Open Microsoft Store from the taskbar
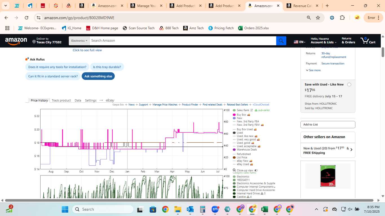This screenshot has width=385, height=216. point(153,209)
